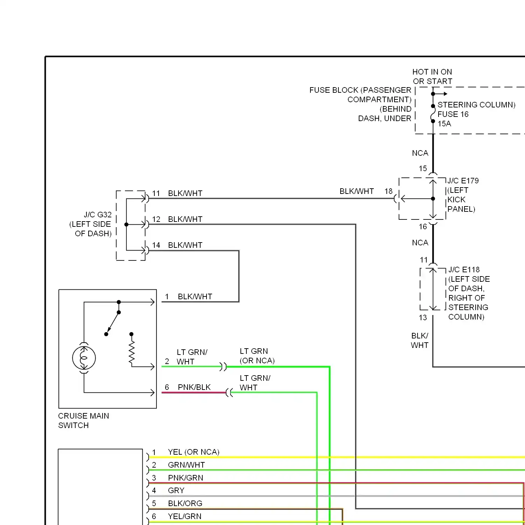Click the "YEL (OR NCA)" wire label
Image resolution: width=525 pixels, height=525 pixels.
194,452
